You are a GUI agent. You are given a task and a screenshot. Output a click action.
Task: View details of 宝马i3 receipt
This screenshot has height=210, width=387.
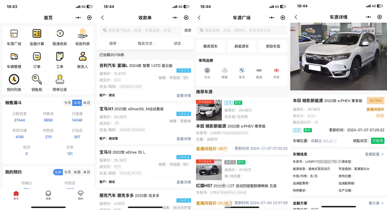click(x=184, y=182)
